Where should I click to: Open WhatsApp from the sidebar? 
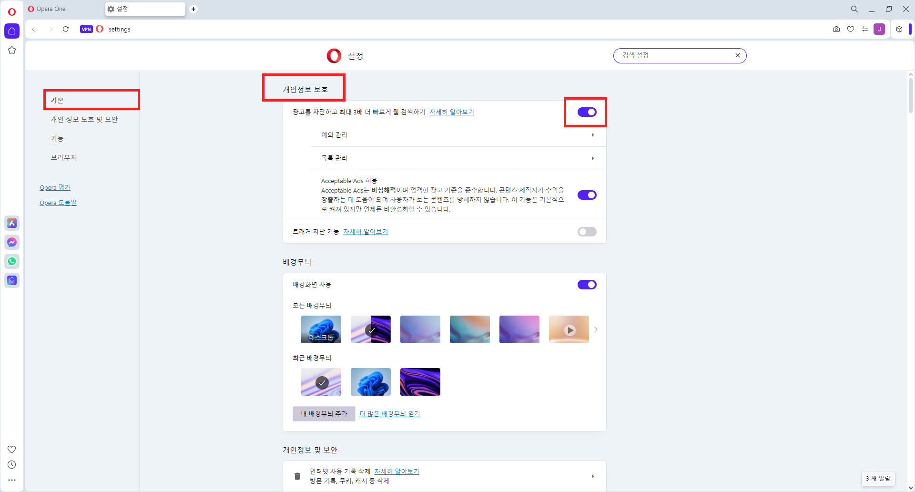point(11,261)
